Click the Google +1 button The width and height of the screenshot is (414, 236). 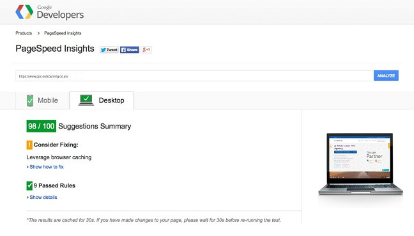[x=146, y=50]
